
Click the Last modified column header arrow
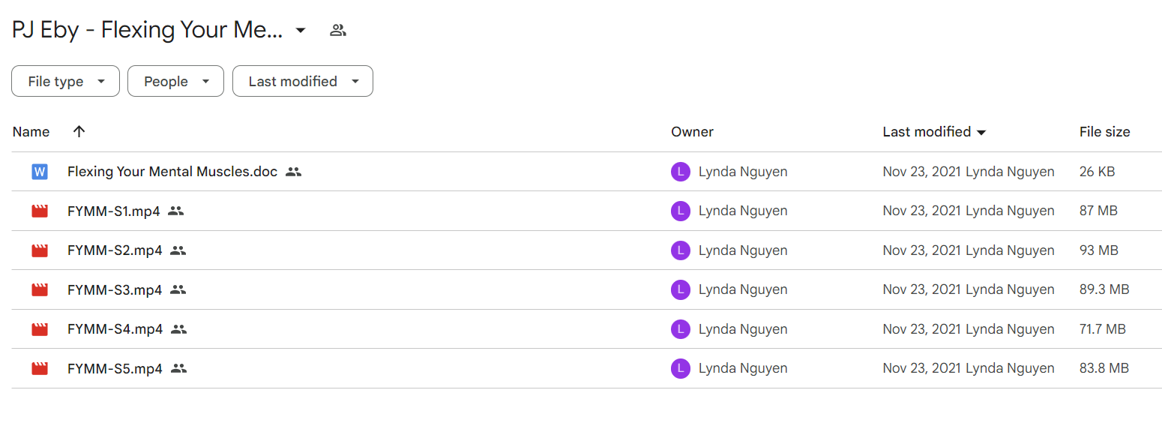(981, 133)
